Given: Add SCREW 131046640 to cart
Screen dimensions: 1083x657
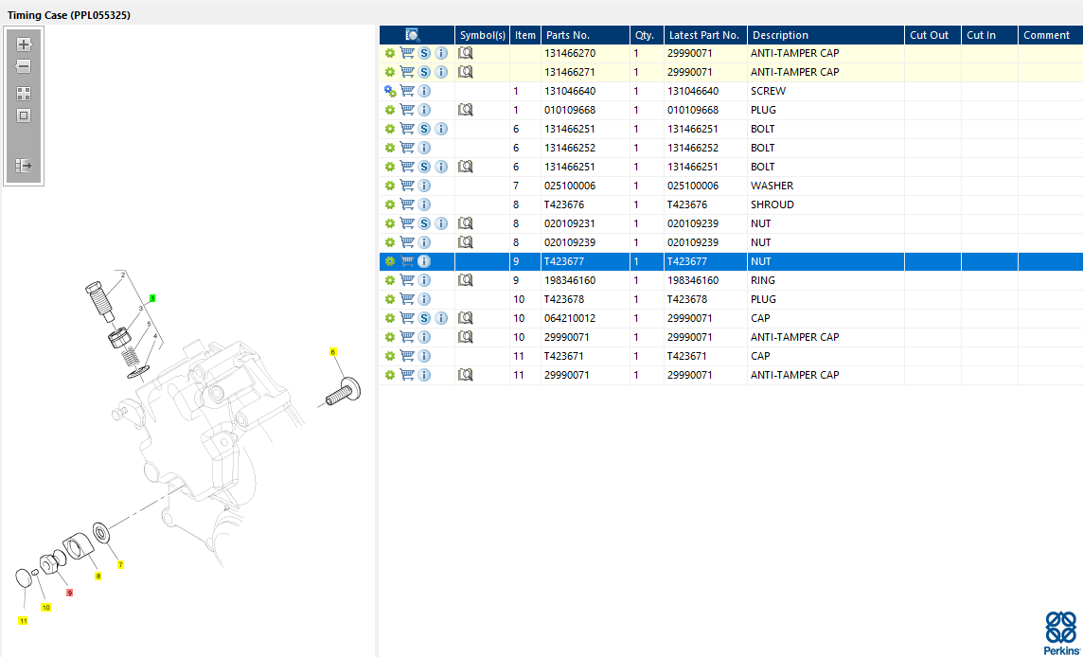Looking at the screenshot, I should (407, 91).
